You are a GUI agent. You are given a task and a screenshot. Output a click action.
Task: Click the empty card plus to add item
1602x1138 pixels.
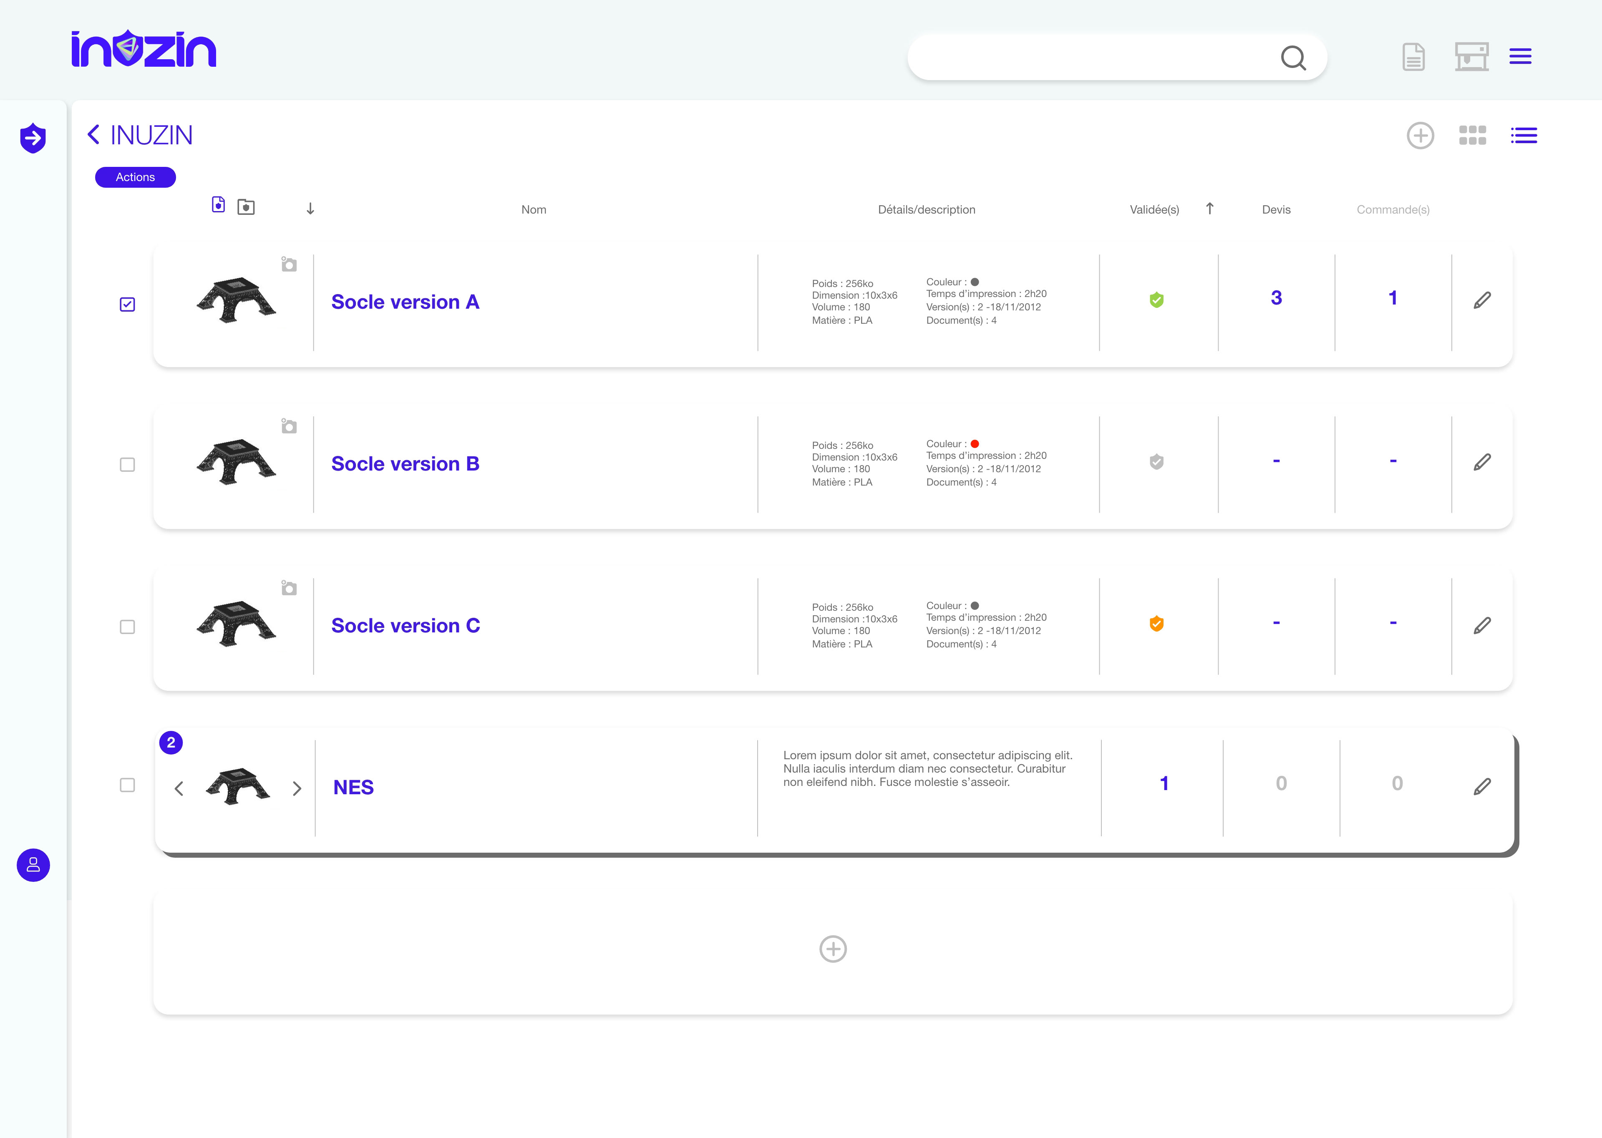[833, 949]
